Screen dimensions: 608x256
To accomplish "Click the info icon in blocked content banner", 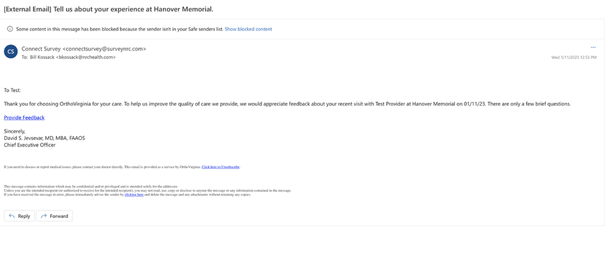I will point(10,29).
